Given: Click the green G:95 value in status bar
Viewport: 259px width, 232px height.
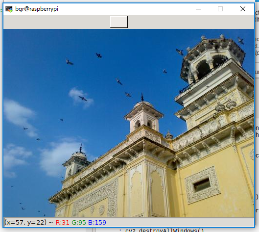Looking at the screenshot, I should tap(79, 223).
